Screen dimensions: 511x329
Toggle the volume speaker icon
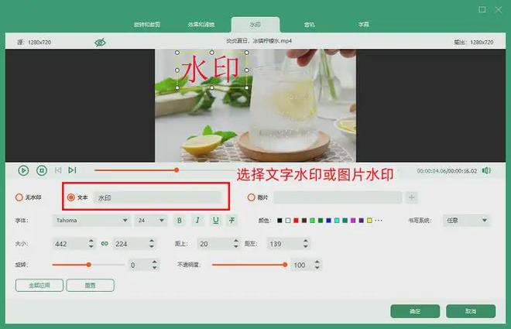point(486,170)
